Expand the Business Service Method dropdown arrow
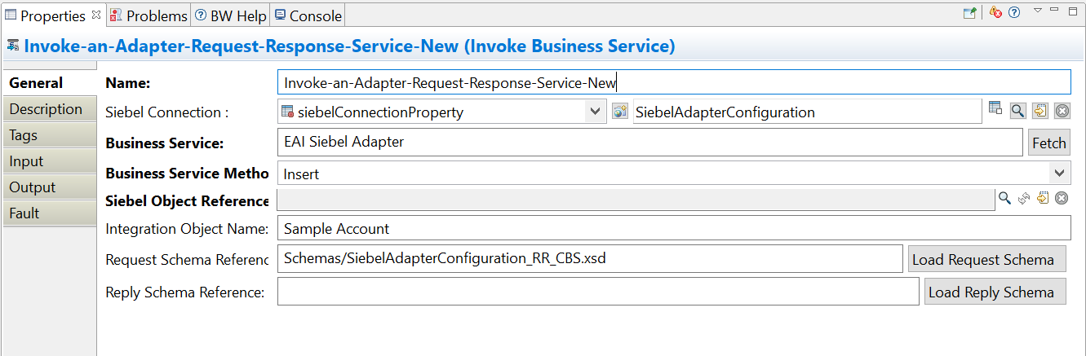Viewport: 1086px width, 356px height. click(1059, 173)
